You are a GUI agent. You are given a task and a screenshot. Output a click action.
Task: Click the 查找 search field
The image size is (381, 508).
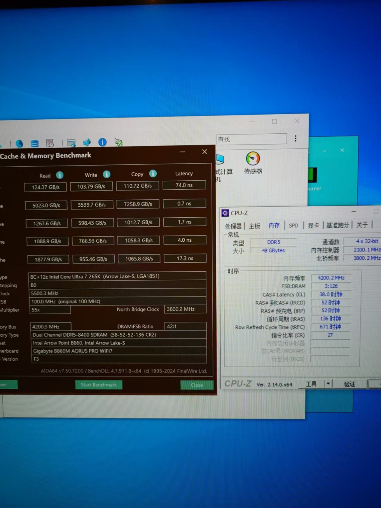pyautogui.click(x=252, y=139)
